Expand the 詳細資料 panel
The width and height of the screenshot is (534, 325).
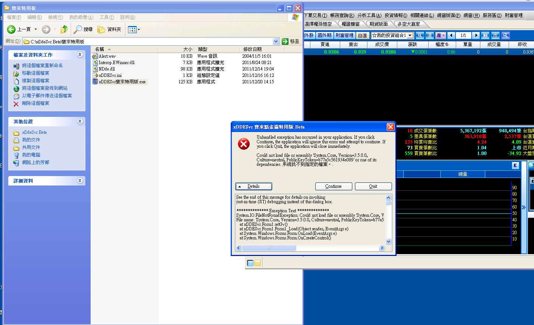pos(80,181)
